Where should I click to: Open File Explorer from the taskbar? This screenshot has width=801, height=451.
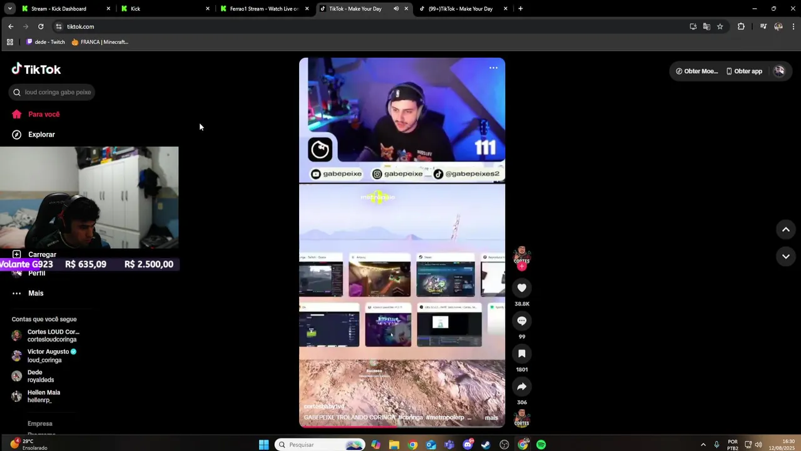coord(394,445)
